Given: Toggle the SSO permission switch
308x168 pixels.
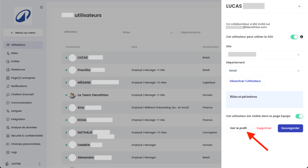Looking at the screenshot, I should [294, 37].
